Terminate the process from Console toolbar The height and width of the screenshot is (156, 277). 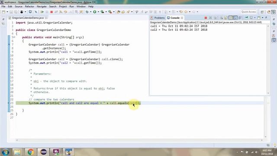pos(206,18)
